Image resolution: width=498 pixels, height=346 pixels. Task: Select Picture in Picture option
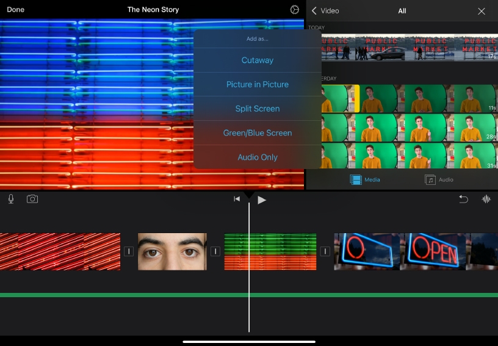pyautogui.click(x=258, y=84)
